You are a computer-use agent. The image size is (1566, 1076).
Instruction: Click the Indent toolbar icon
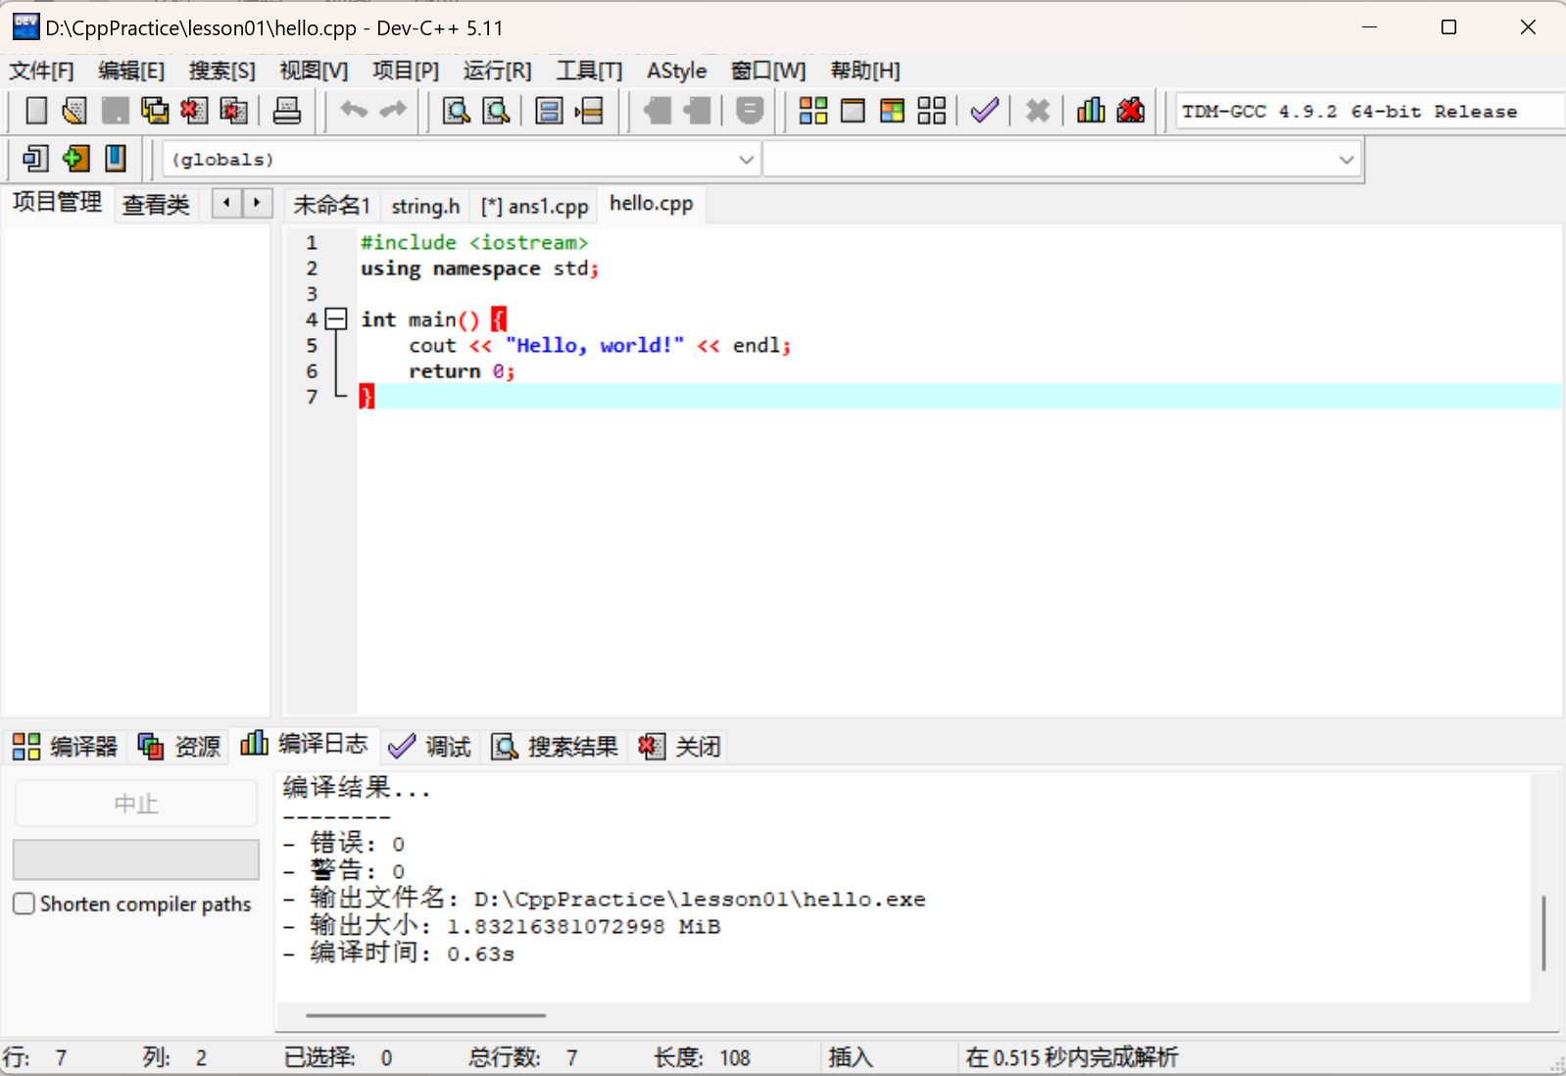[x=657, y=111]
